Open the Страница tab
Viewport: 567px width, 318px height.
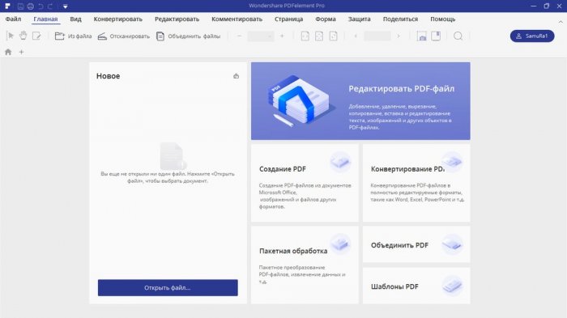(288, 19)
